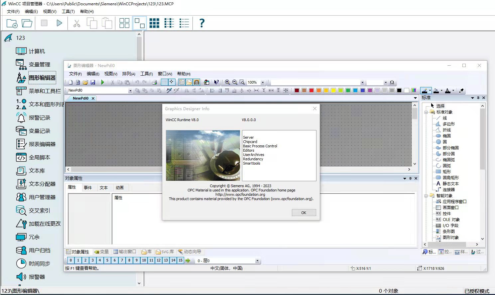495x295 pixels.
Task: Switch to the 动画 tab in object properties
Action: (120, 187)
